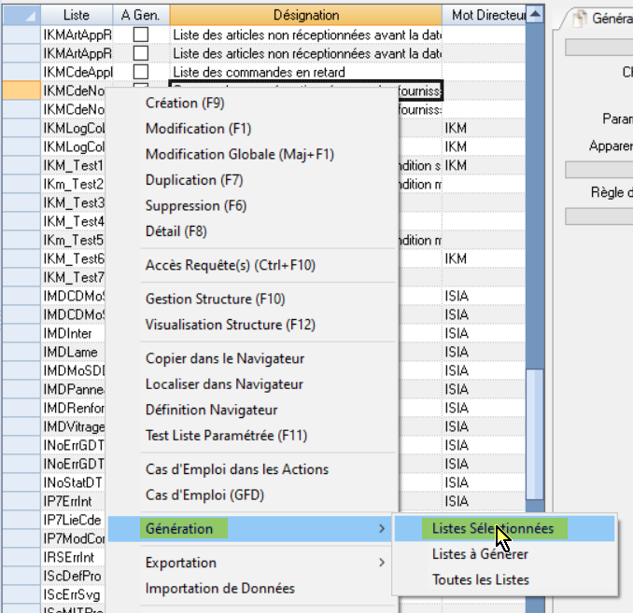Select Toutes les Listes entry
The image size is (633, 613).
(x=480, y=579)
